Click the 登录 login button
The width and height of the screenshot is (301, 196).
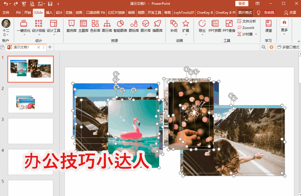pyautogui.click(x=242, y=3)
